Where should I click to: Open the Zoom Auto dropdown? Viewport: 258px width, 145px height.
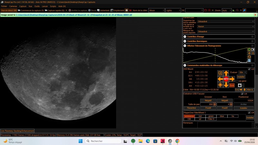click(227, 10)
